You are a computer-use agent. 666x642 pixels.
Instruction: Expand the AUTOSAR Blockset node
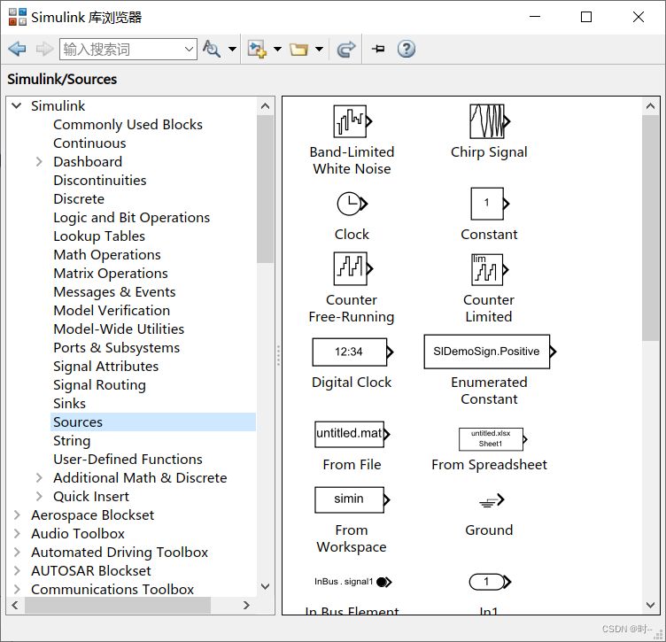click(17, 570)
